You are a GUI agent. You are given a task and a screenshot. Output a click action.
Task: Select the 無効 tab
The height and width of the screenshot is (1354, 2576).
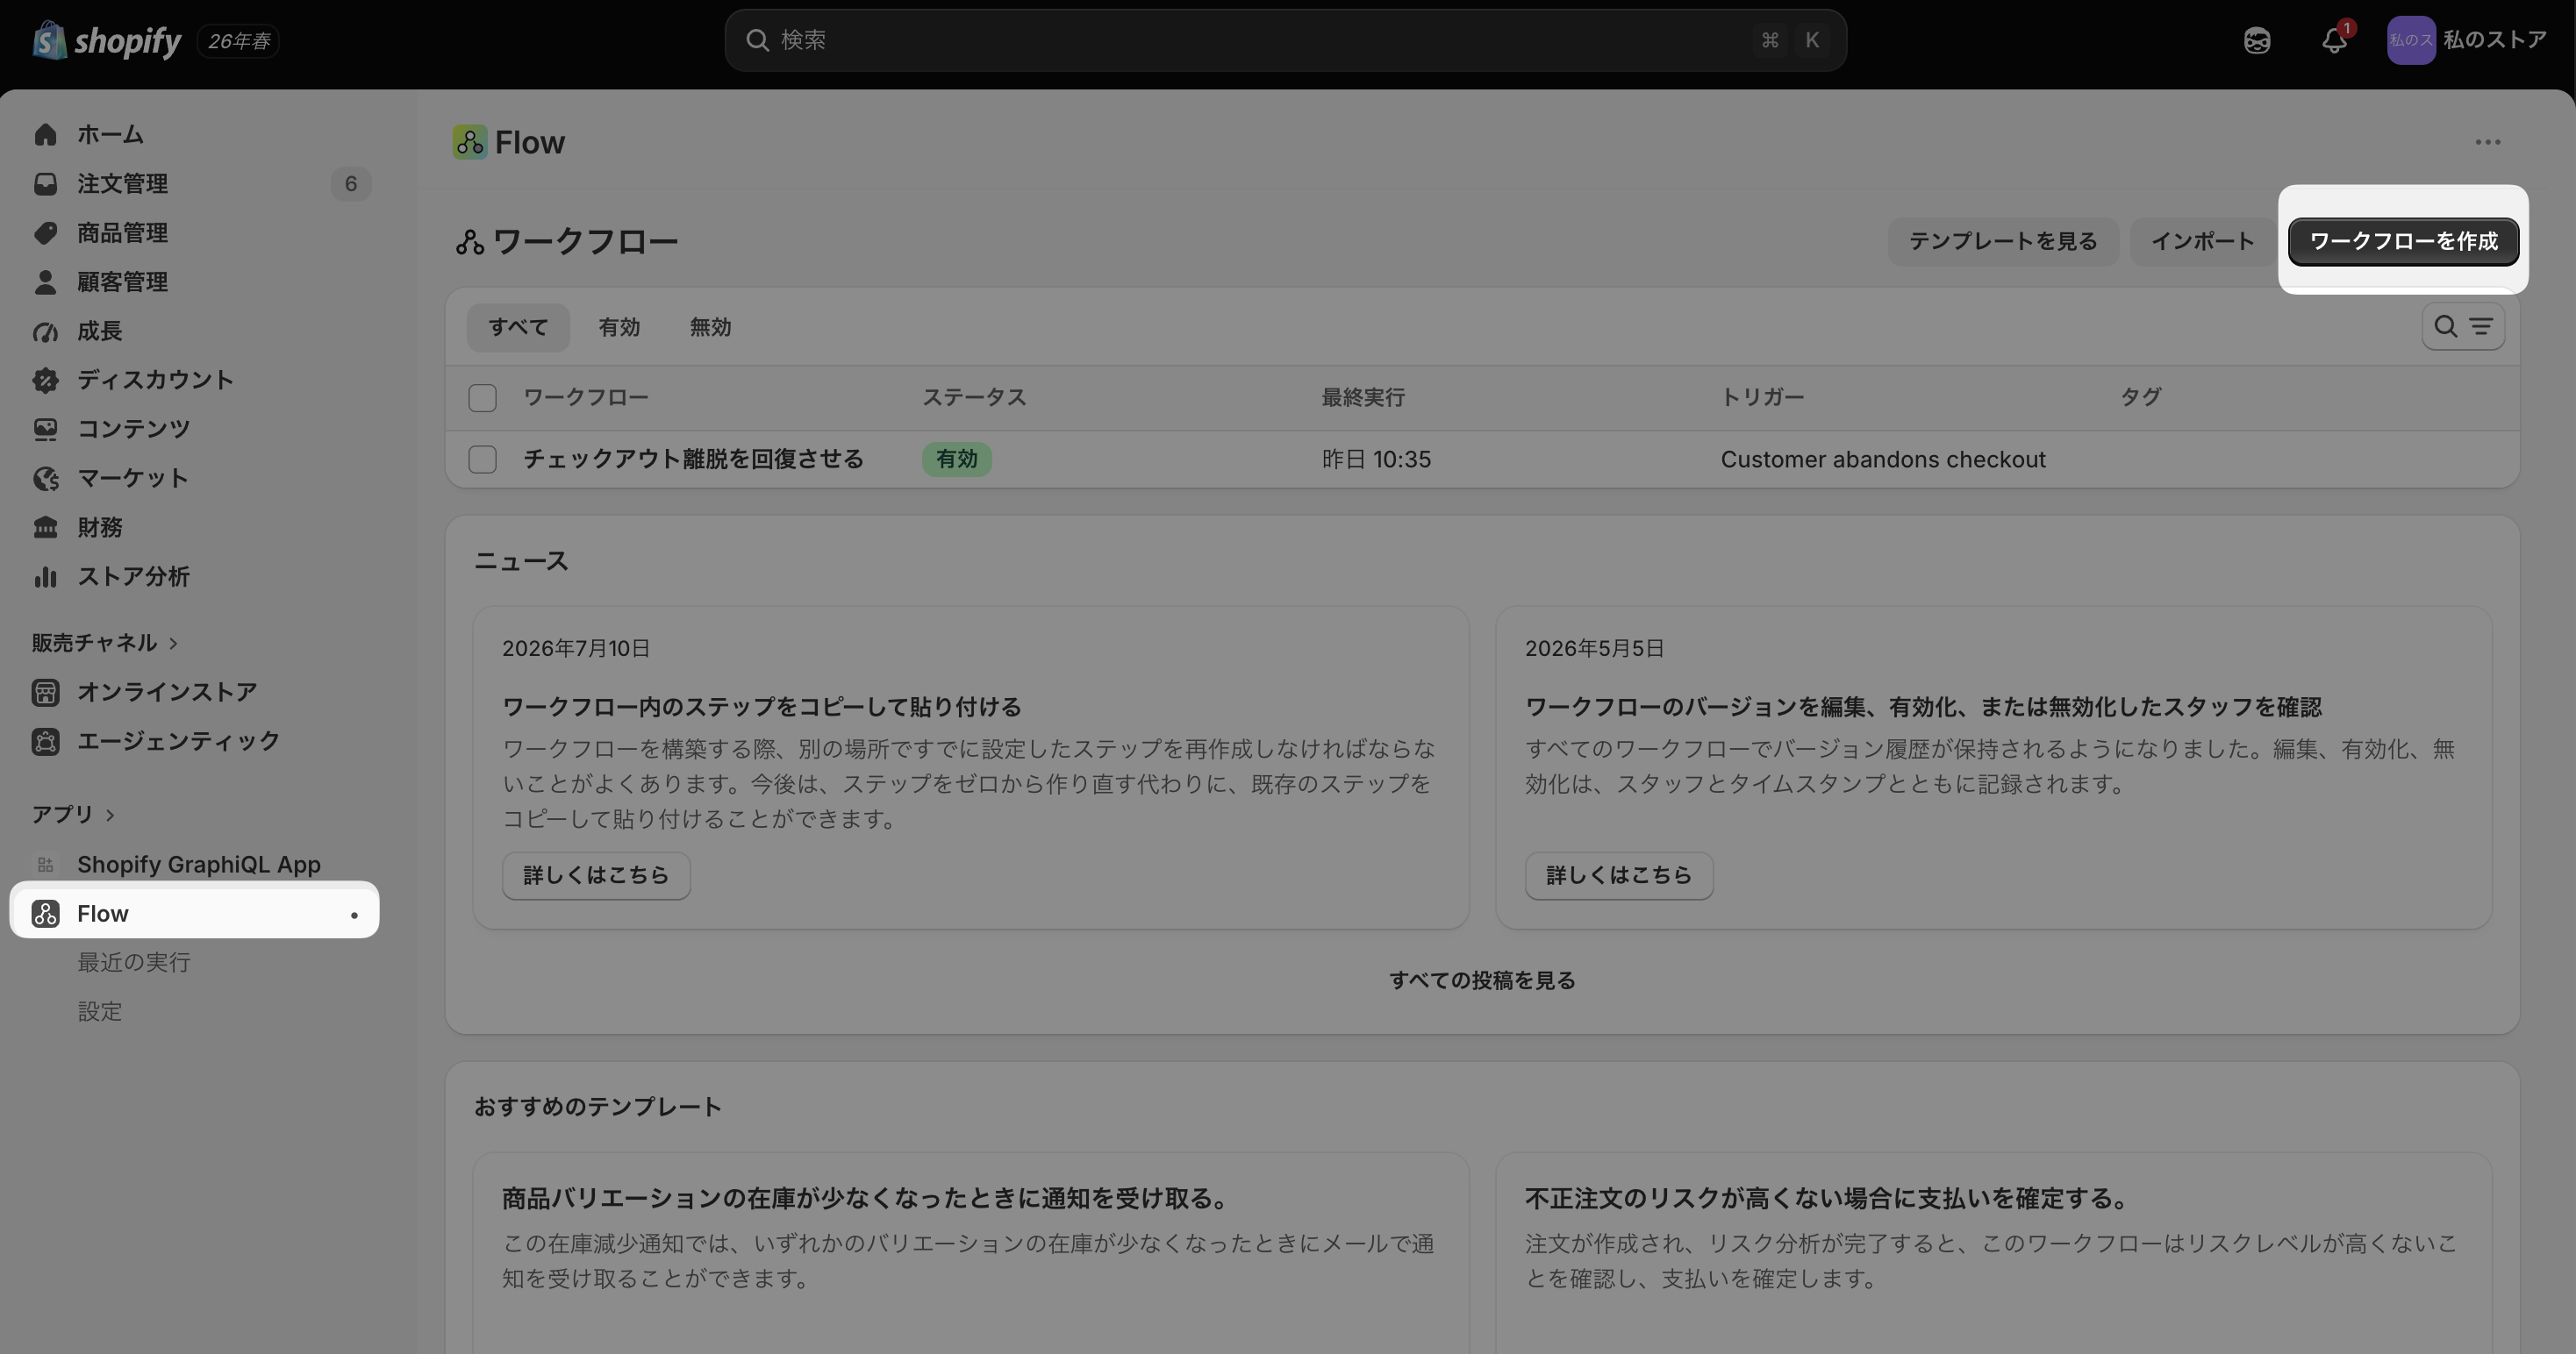710,328
